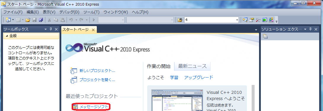Toggle auto-hide pin on Solution Explorer panel
Image resolution: width=323 pixels, height=111 pixels.
tap(311, 29)
